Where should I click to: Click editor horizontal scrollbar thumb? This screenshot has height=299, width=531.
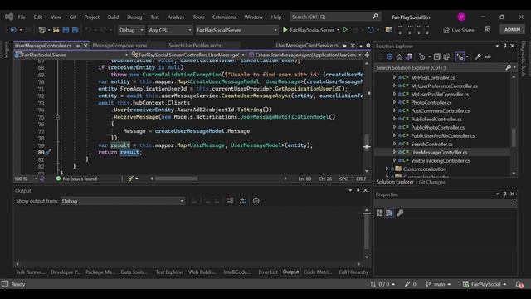click(177, 179)
